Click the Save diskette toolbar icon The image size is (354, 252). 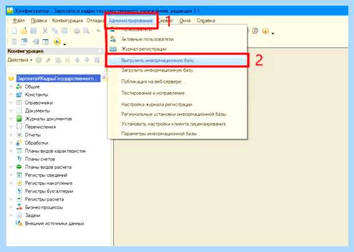33,30
